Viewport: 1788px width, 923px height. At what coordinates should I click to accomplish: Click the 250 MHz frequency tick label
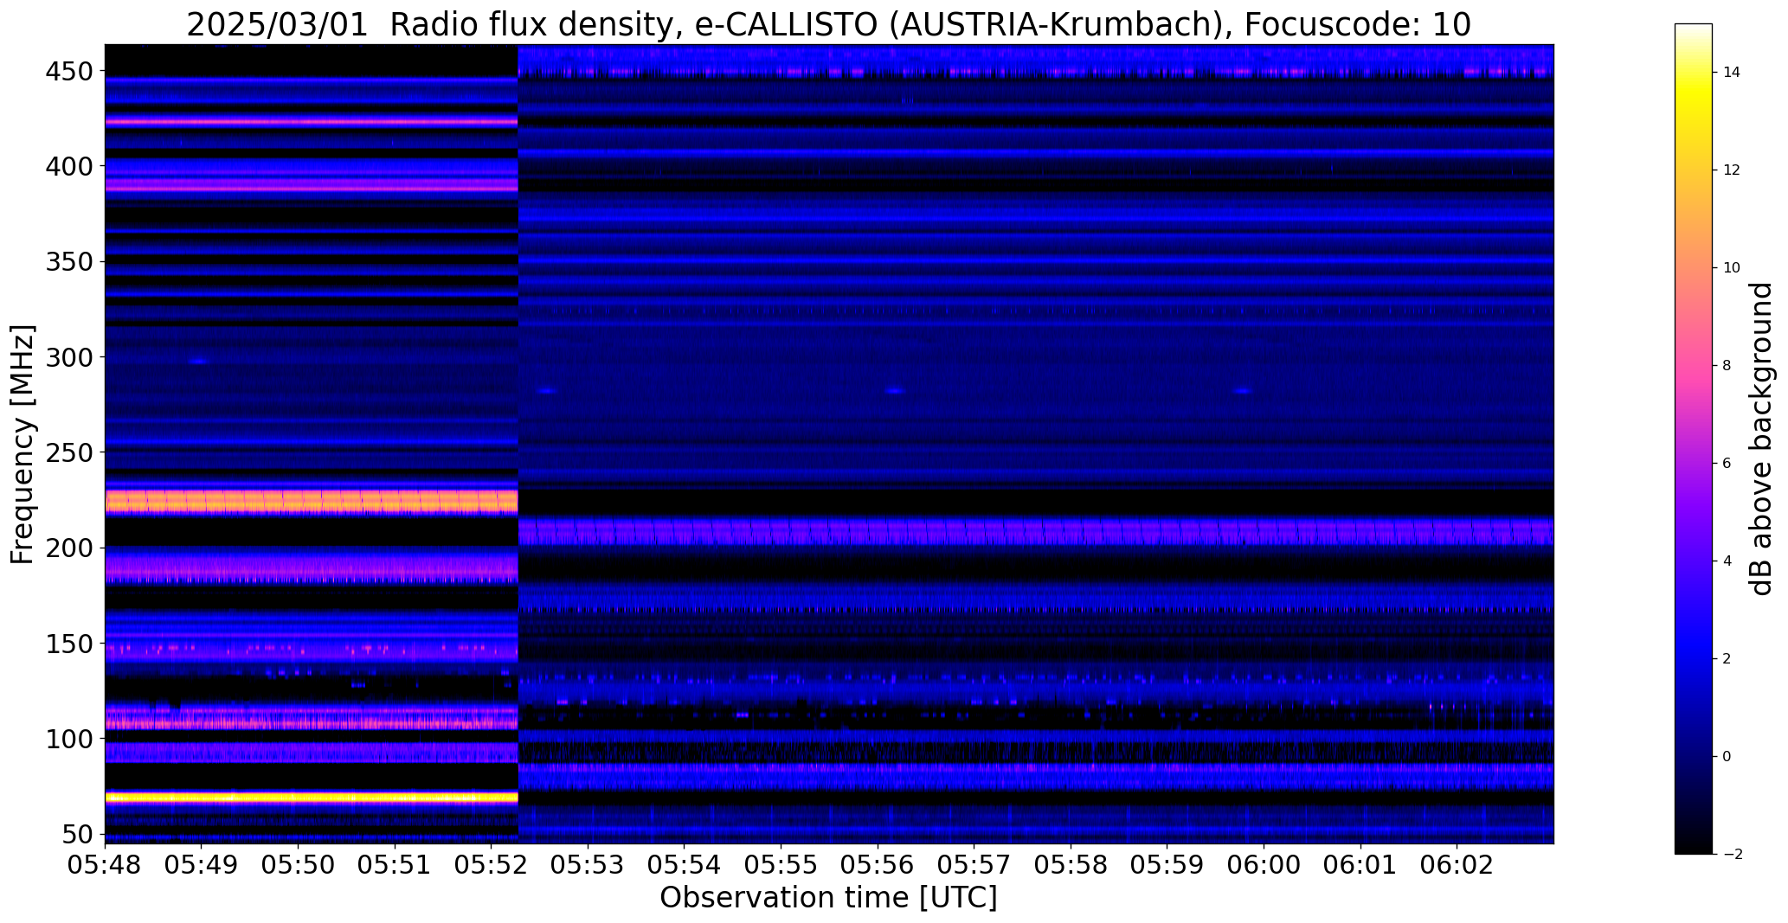(68, 452)
